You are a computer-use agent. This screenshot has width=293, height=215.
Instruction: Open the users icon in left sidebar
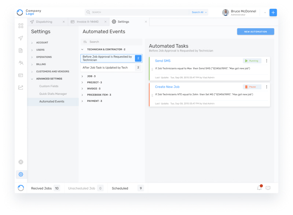(x=21, y=63)
